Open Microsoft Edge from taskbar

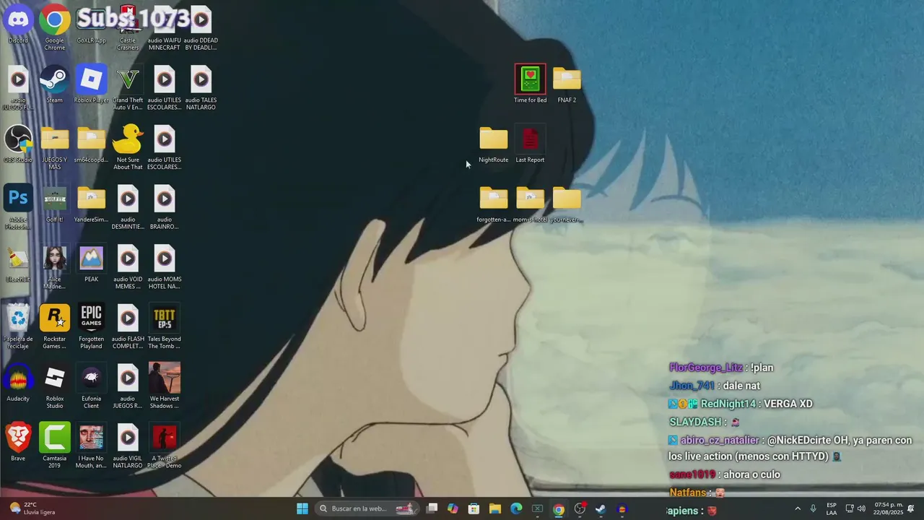(516, 508)
